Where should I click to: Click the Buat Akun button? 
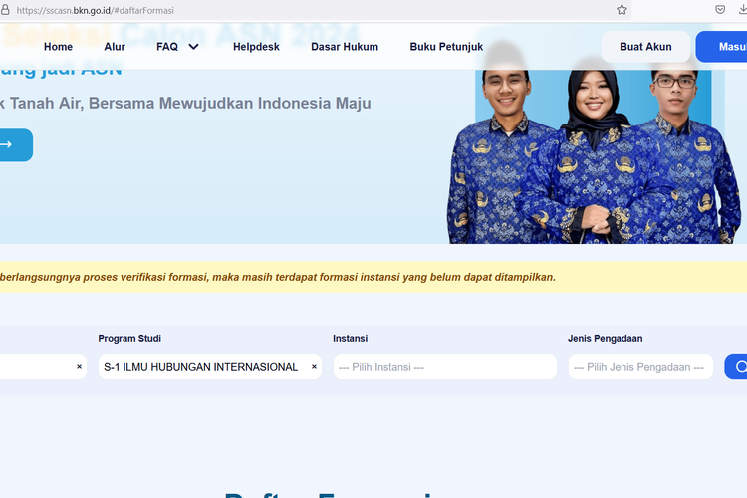point(645,47)
